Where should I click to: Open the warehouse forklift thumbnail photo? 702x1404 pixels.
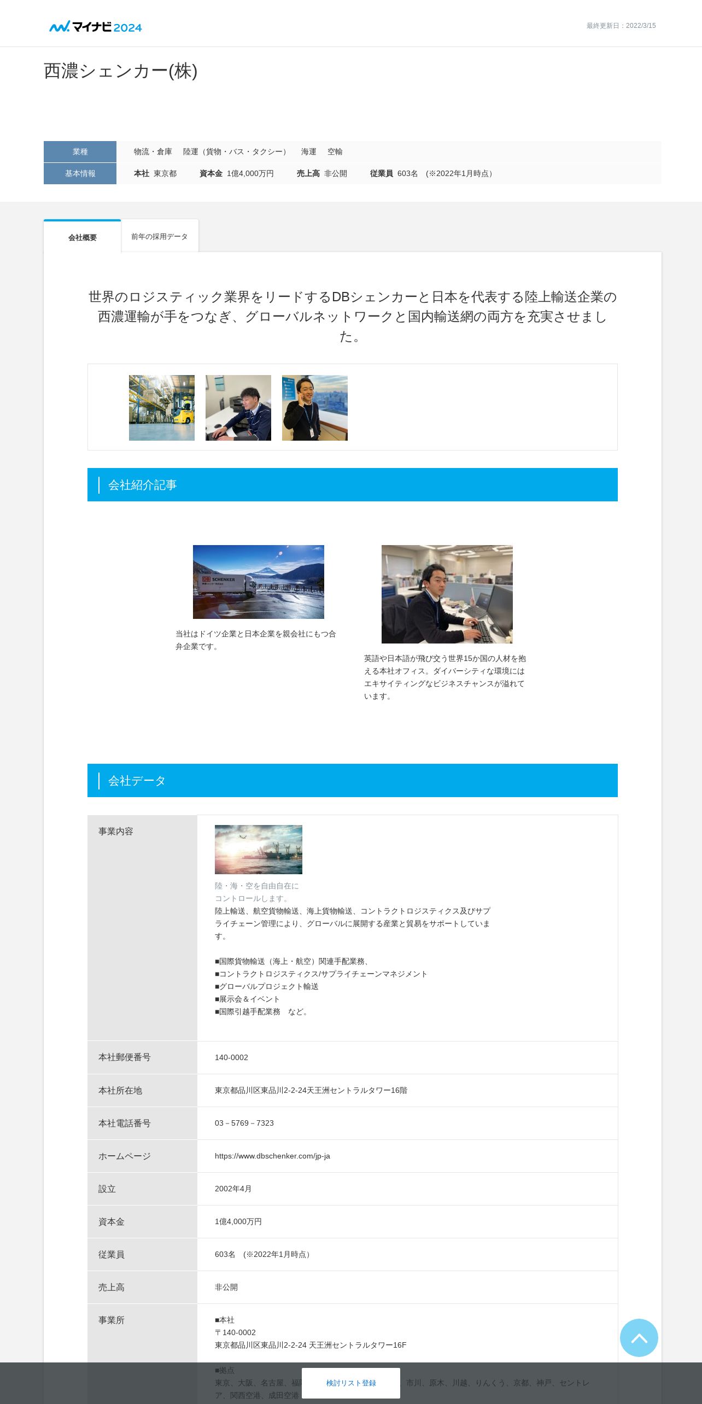click(x=162, y=408)
